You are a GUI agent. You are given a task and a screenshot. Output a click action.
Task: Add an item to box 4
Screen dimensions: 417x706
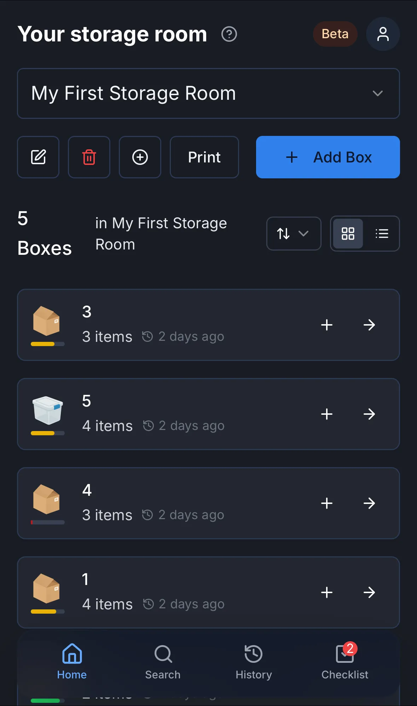tap(327, 503)
